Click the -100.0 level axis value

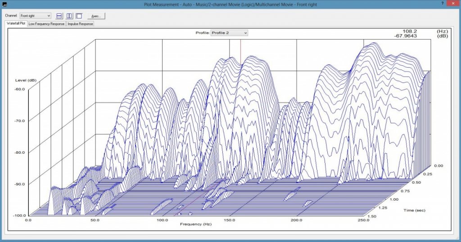19,215
